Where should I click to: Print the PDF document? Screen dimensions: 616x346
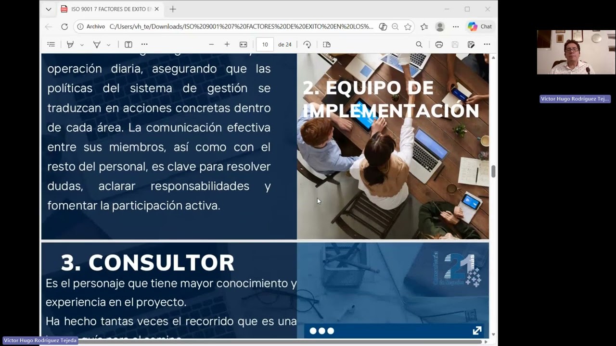click(439, 44)
